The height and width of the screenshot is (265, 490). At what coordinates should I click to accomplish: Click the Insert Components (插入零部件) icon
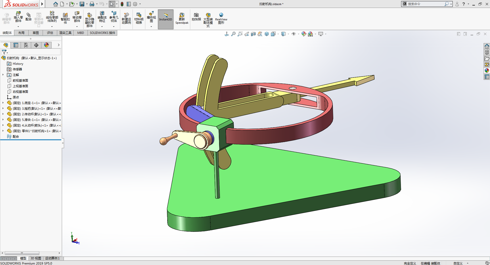pos(18,17)
